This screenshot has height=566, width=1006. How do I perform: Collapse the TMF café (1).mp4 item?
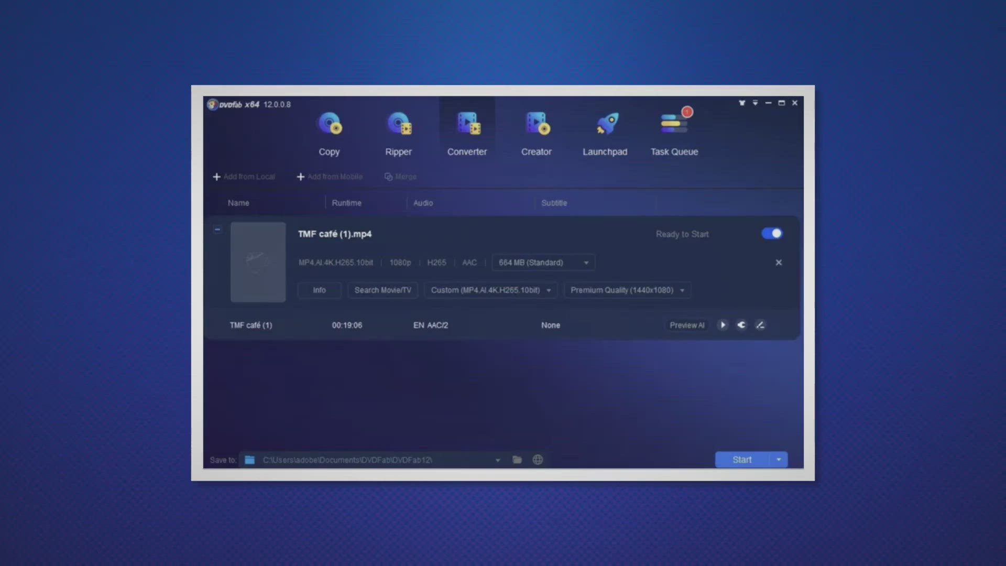217,229
